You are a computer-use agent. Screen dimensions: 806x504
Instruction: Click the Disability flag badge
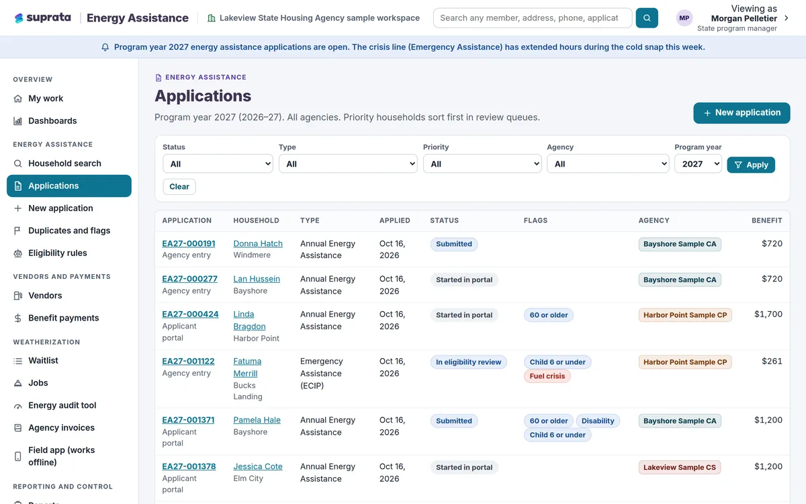click(x=598, y=421)
